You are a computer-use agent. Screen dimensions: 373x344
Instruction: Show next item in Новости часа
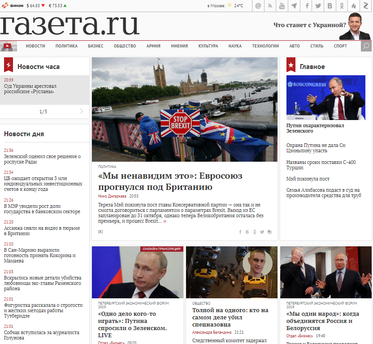coord(81,111)
